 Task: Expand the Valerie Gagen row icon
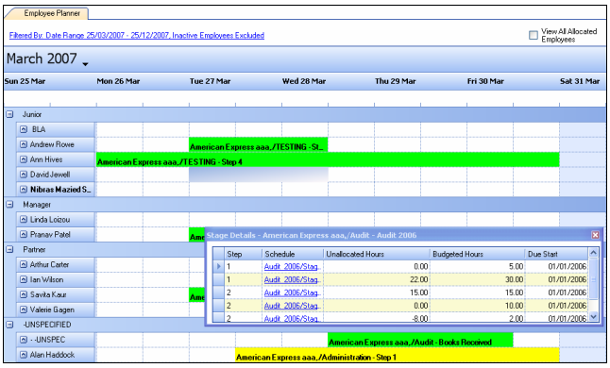[24, 309]
